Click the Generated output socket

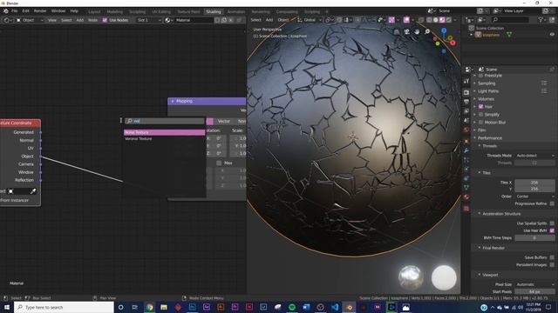pyautogui.click(x=41, y=132)
